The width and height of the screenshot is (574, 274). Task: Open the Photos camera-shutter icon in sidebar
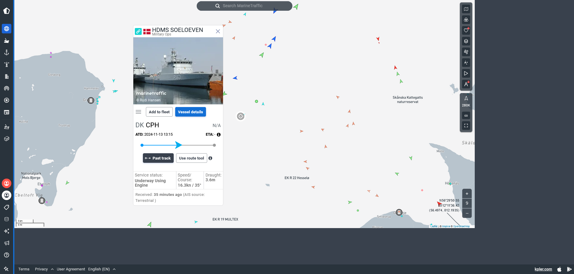pyautogui.click(x=7, y=100)
